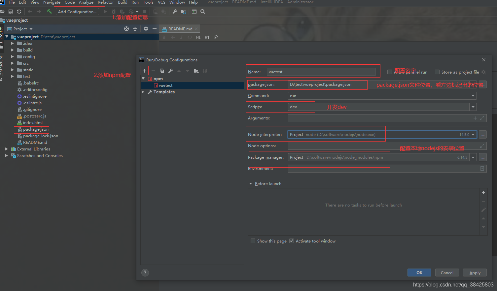This screenshot has height=291, width=497.
Task: Click Add Configuration... button
Action: pyautogui.click(x=77, y=12)
